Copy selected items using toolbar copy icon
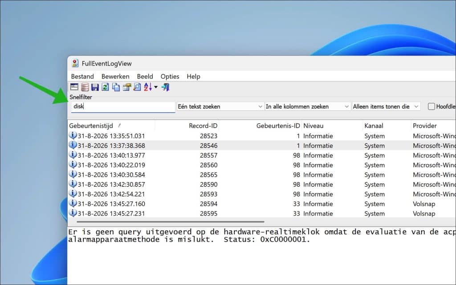This screenshot has height=285, width=456. tap(116, 87)
